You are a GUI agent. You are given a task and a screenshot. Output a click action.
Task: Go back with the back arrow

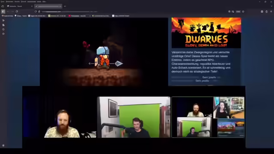8,12
